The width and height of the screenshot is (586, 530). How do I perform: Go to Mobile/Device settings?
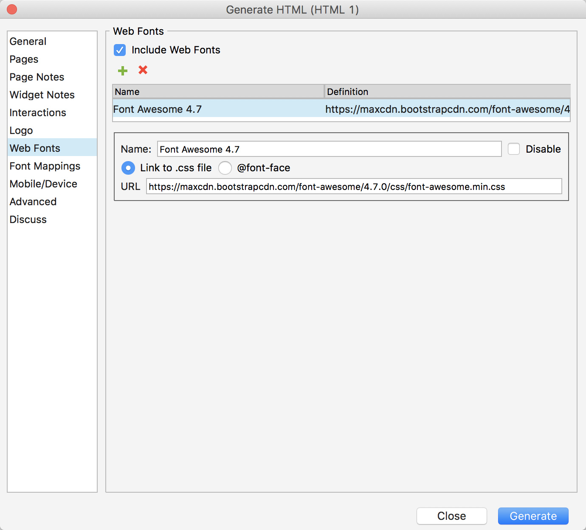pyautogui.click(x=43, y=184)
